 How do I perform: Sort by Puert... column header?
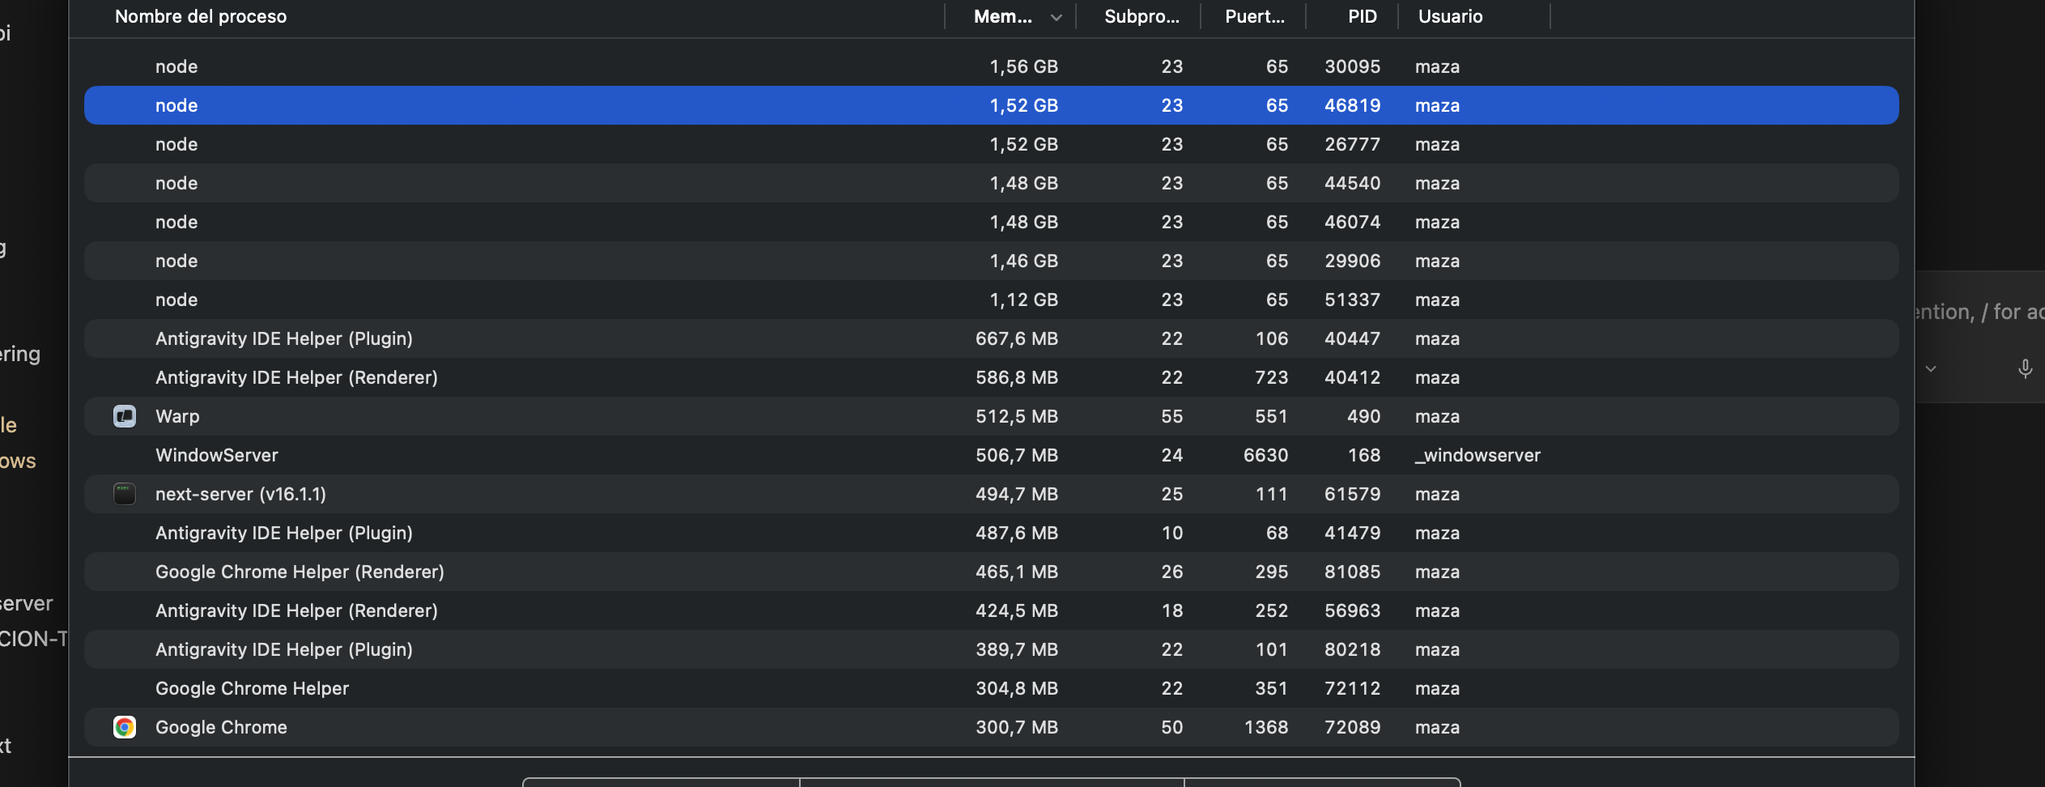coord(1255,16)
